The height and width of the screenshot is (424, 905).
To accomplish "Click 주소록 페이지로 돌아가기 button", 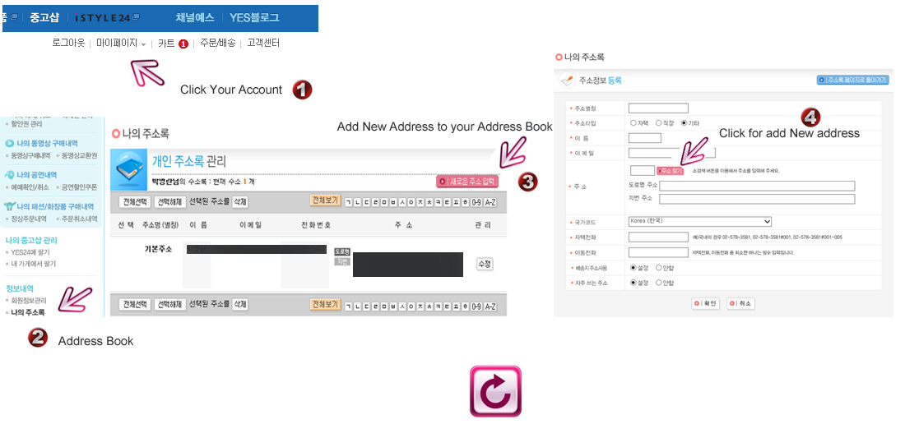I will click(x=852, y=80).
